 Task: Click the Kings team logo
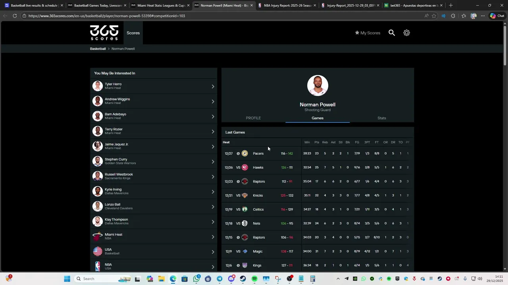pos(244,265)
